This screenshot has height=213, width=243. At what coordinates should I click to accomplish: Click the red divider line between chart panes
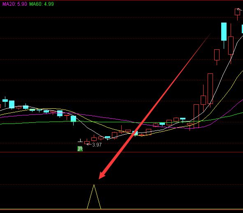tap(122, 152)
